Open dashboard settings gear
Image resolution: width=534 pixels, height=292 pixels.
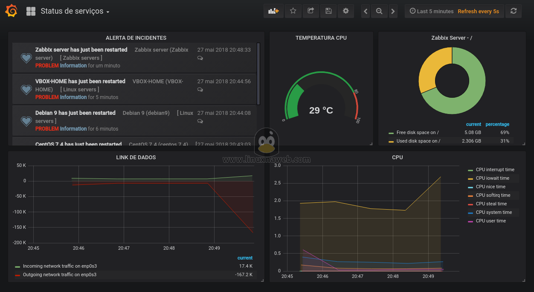[x=346, y=11]
